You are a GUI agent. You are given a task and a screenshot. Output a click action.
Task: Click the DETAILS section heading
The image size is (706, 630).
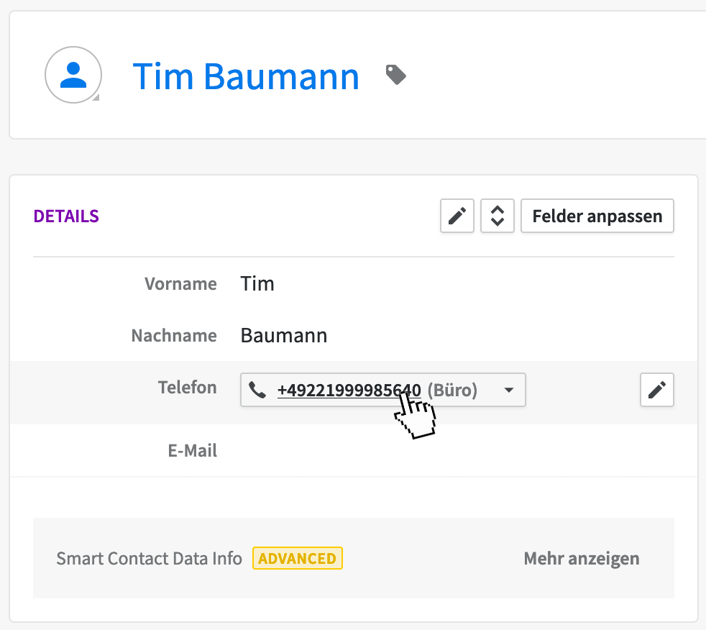[x=66, y=216]
